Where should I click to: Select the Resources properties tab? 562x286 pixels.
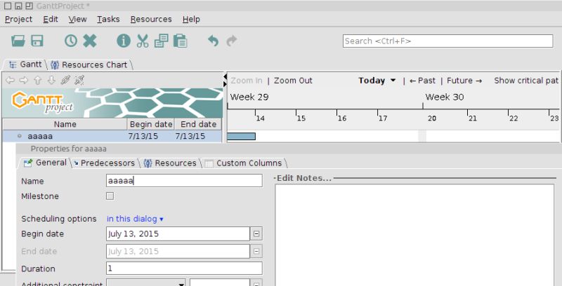(x=170, y=163)
